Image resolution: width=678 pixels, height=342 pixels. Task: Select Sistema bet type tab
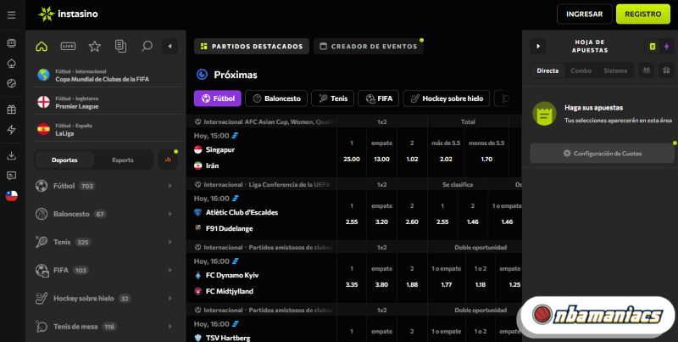click(615, 70)
